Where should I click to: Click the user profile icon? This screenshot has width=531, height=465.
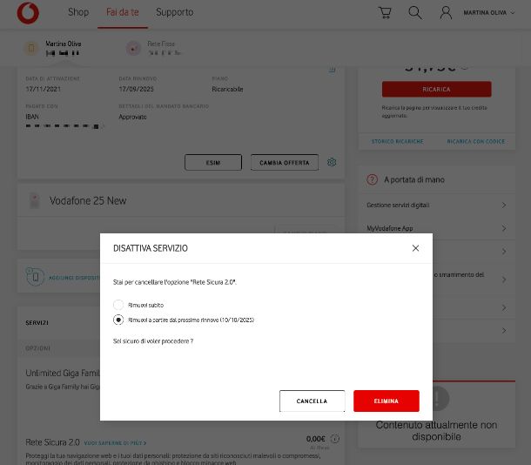click(446, 13)
